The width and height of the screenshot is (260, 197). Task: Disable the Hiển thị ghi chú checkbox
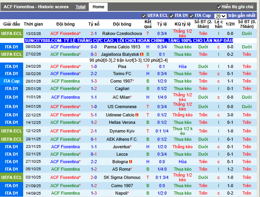[219, 7]
